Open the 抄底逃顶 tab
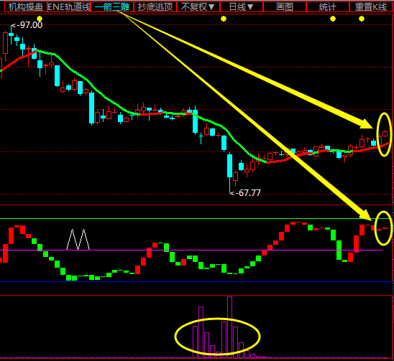 155,6
